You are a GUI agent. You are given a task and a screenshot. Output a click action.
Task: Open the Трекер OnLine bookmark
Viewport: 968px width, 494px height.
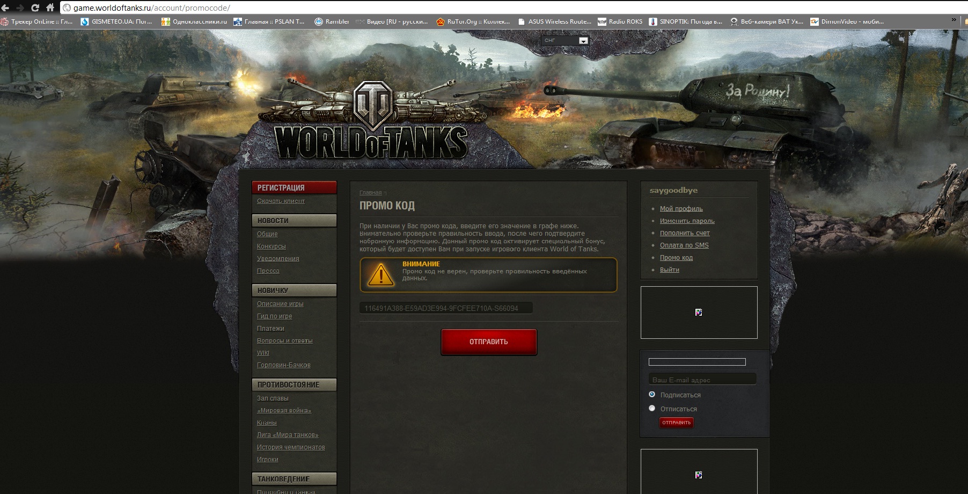37,21
